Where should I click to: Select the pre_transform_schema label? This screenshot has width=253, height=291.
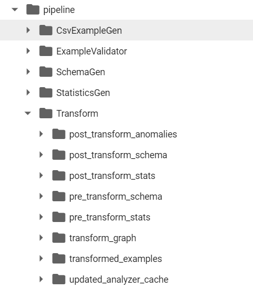coord(116,197)
